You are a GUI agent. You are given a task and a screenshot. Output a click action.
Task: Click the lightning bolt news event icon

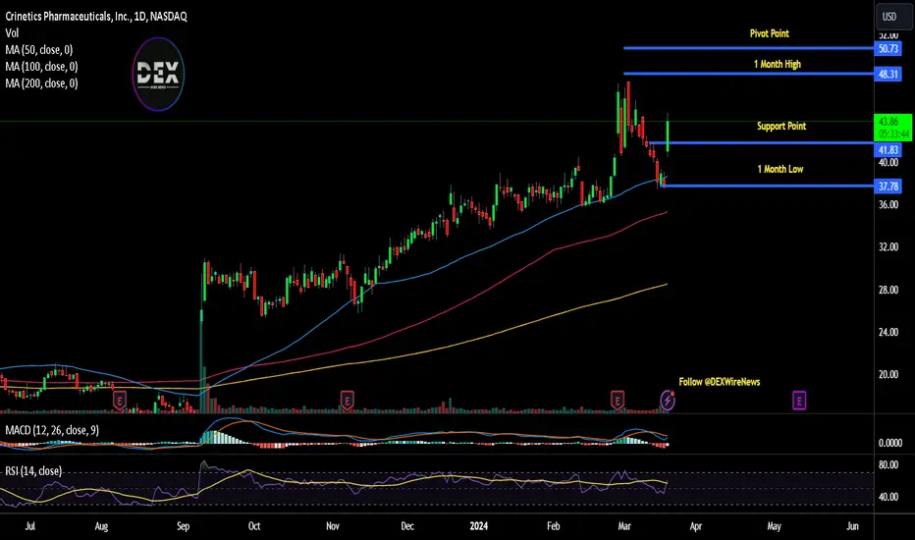667,401
